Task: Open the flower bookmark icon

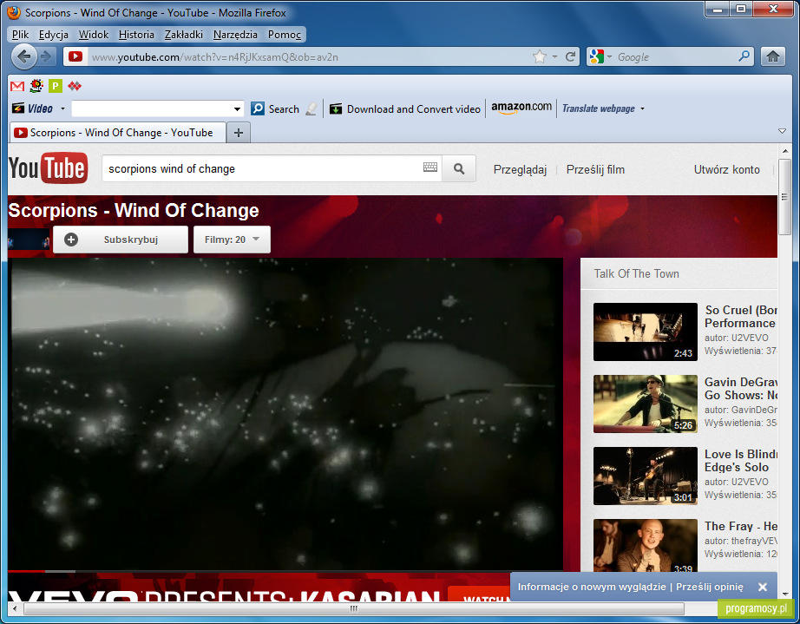Action: coord(36,86)
